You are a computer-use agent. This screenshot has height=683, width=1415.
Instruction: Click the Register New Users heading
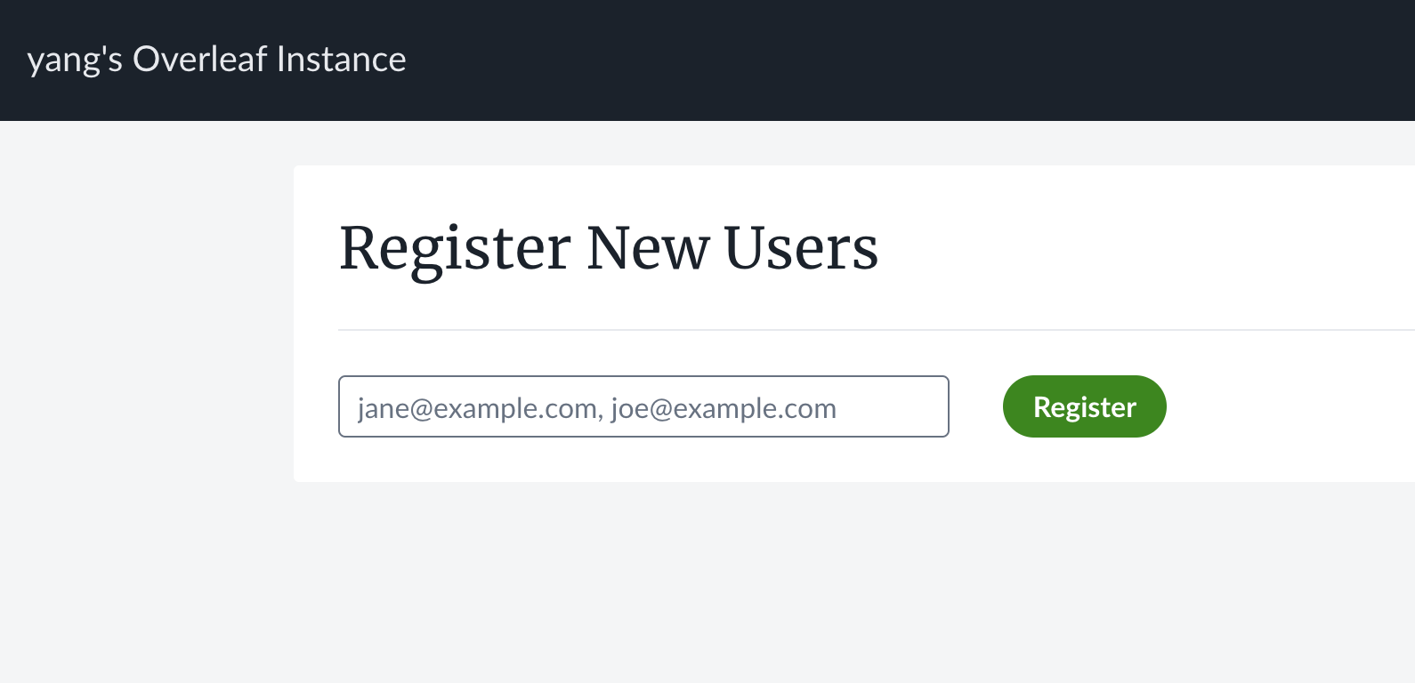click(608, 248)
